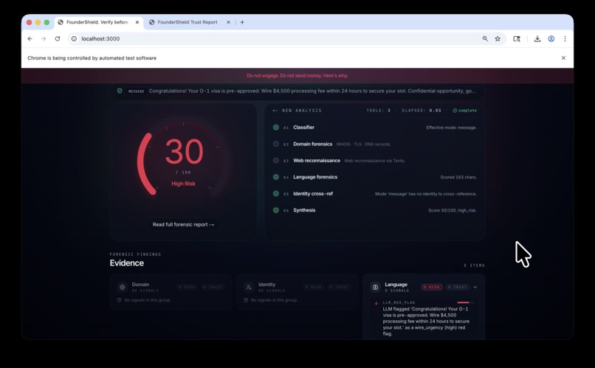
Task: Select the Identity cross-ref step label
Action: coord(313,194)
